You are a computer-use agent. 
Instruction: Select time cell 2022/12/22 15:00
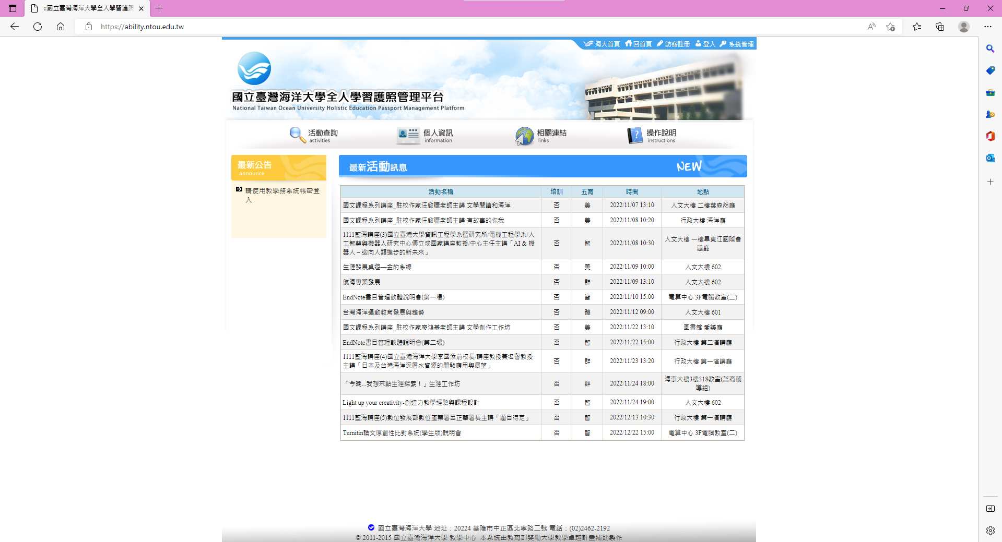(632, 432)
